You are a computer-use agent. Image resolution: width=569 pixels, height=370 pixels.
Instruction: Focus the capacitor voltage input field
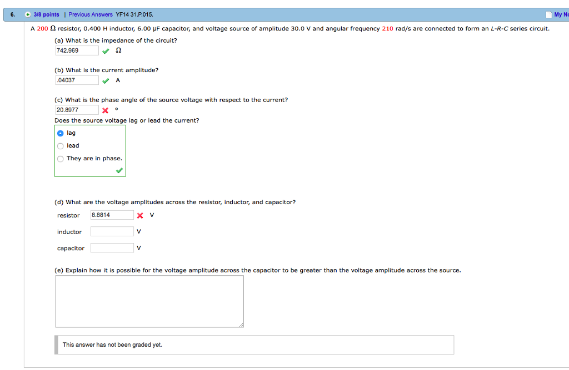click(x=112, y=248)
